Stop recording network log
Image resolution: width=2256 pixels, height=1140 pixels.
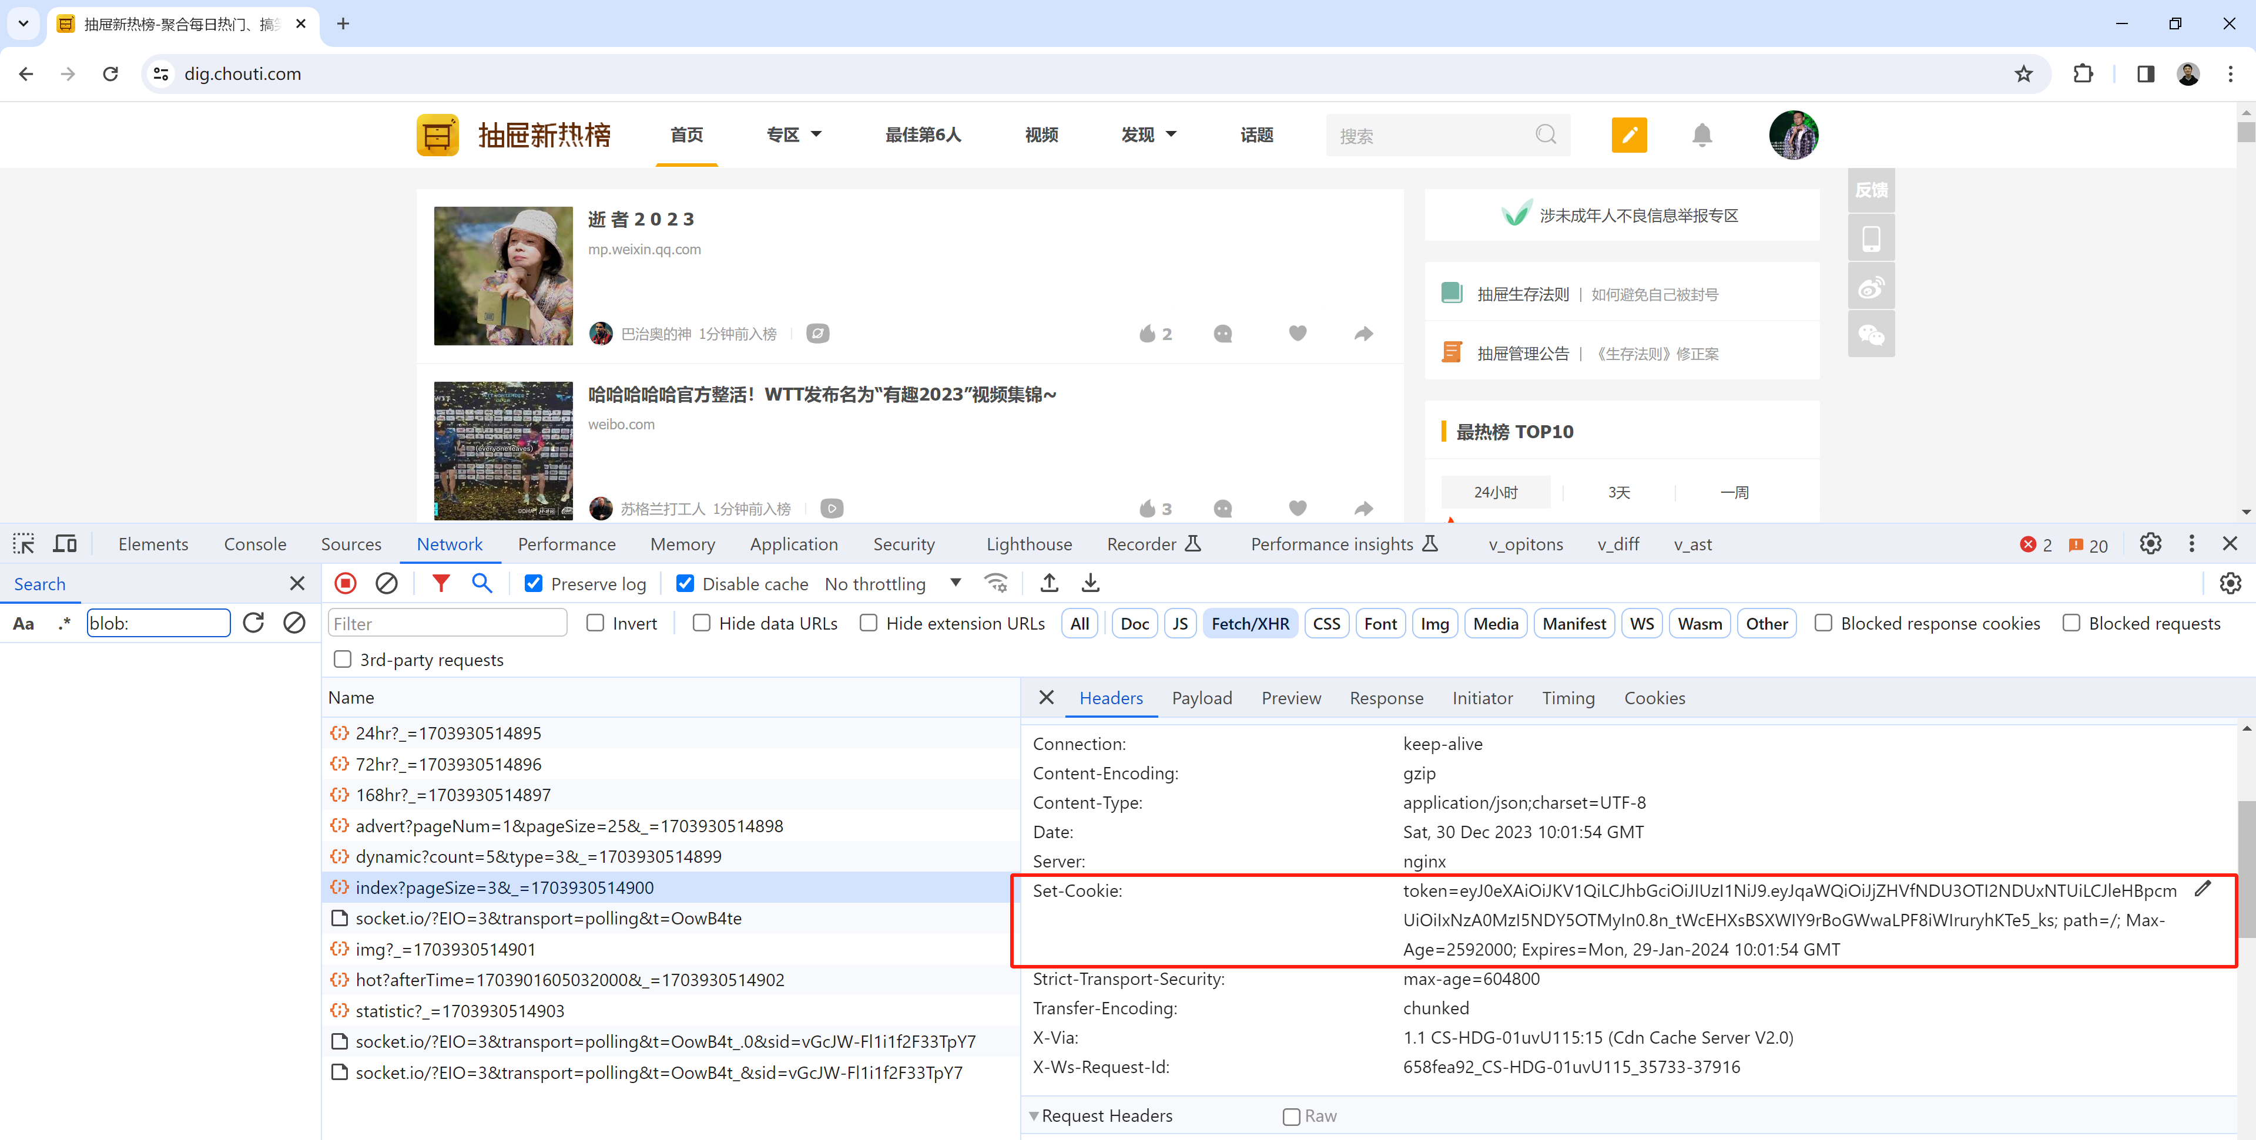click(x=346, y=584)
